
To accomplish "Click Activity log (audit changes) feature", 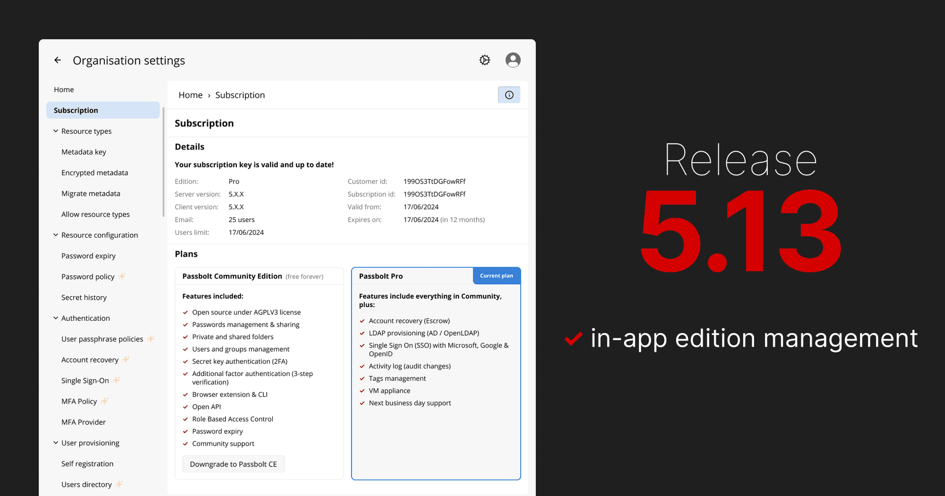I will coord(410,366).
